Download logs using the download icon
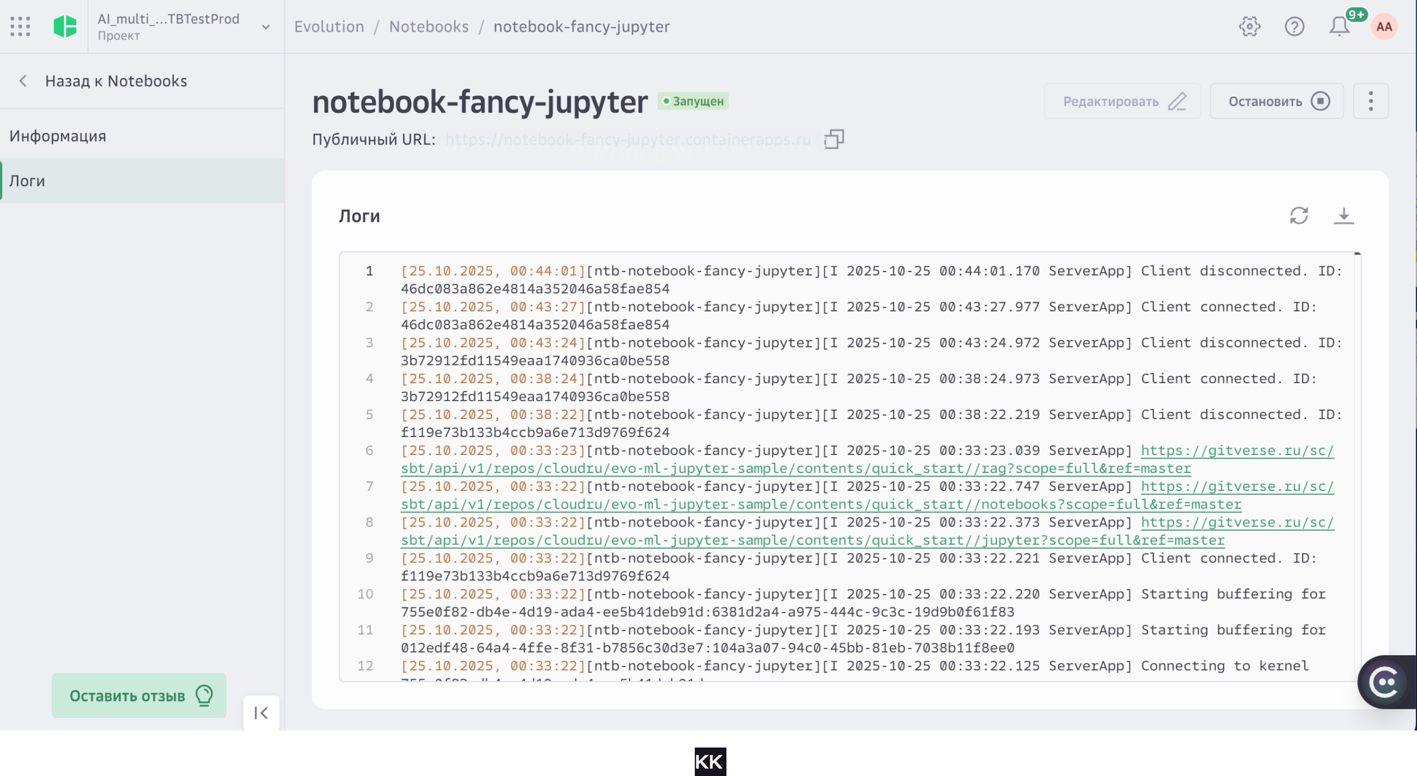The width and height of the screenshot is (1417, 776). pyautogui.click(x=1344, y=216)
